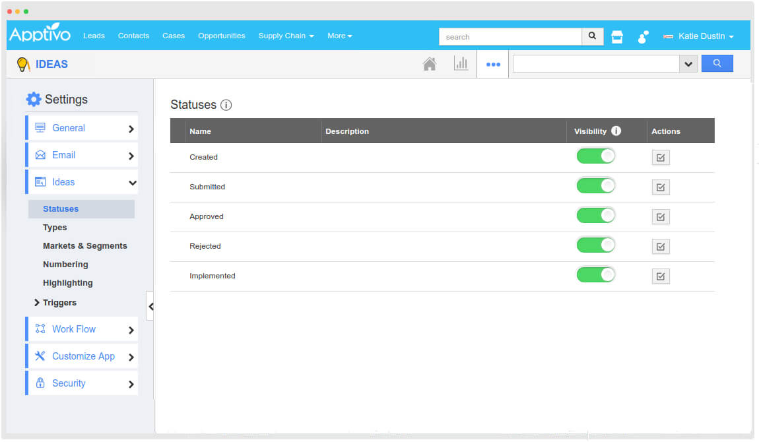This screenshot has width=759, height=442.
Task: Switch off Implemented status visibility
Action: pyautogui.click(x=596, y=275)
